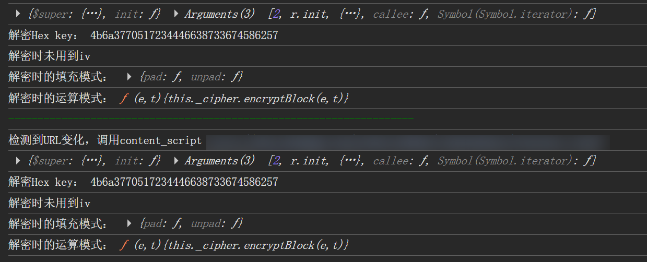Click r.init in the first Arguments list
The image size is (647, 262).
pyautogui.click(x=309, y=15)
